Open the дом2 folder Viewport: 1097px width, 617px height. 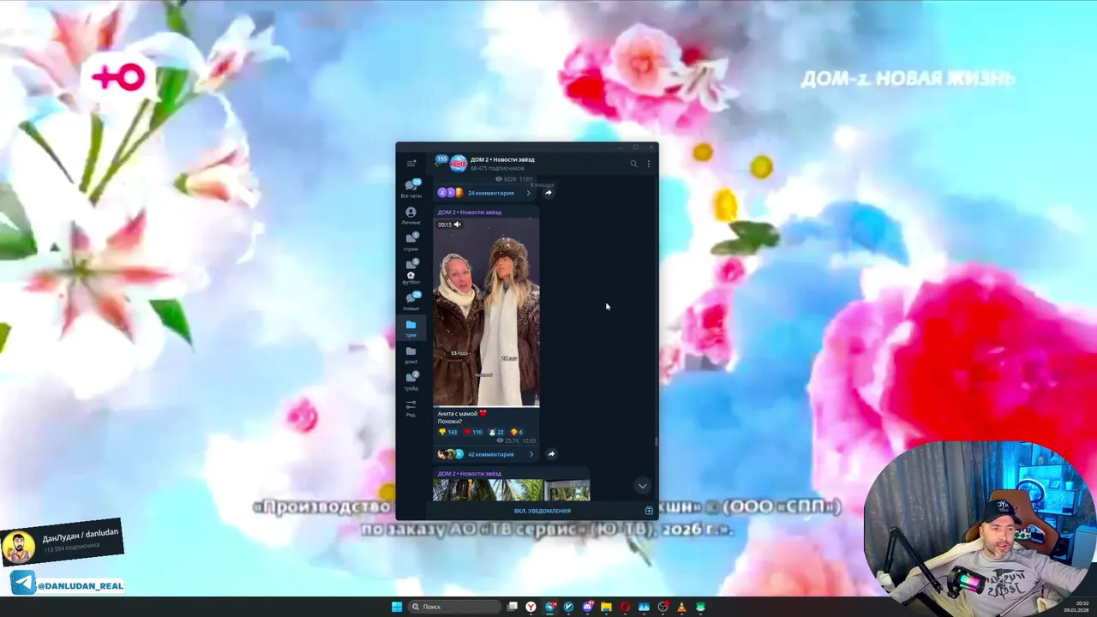coord(411,355)
